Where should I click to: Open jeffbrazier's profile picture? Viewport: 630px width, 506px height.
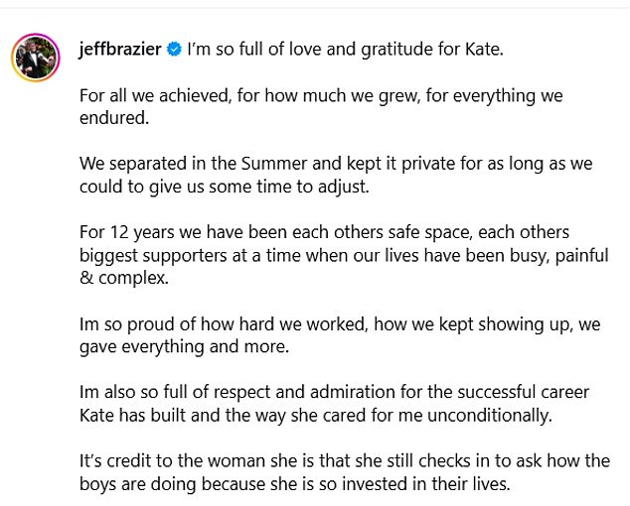(34, 56)
